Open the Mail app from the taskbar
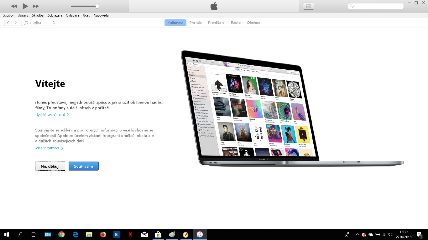Viewport: 428px width, 240px height. point(144,234)
